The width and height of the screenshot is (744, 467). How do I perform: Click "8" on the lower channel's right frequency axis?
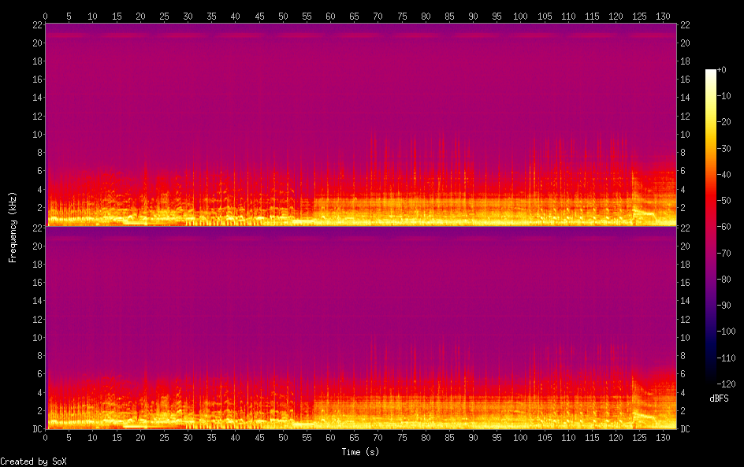(x=683, y=356)
